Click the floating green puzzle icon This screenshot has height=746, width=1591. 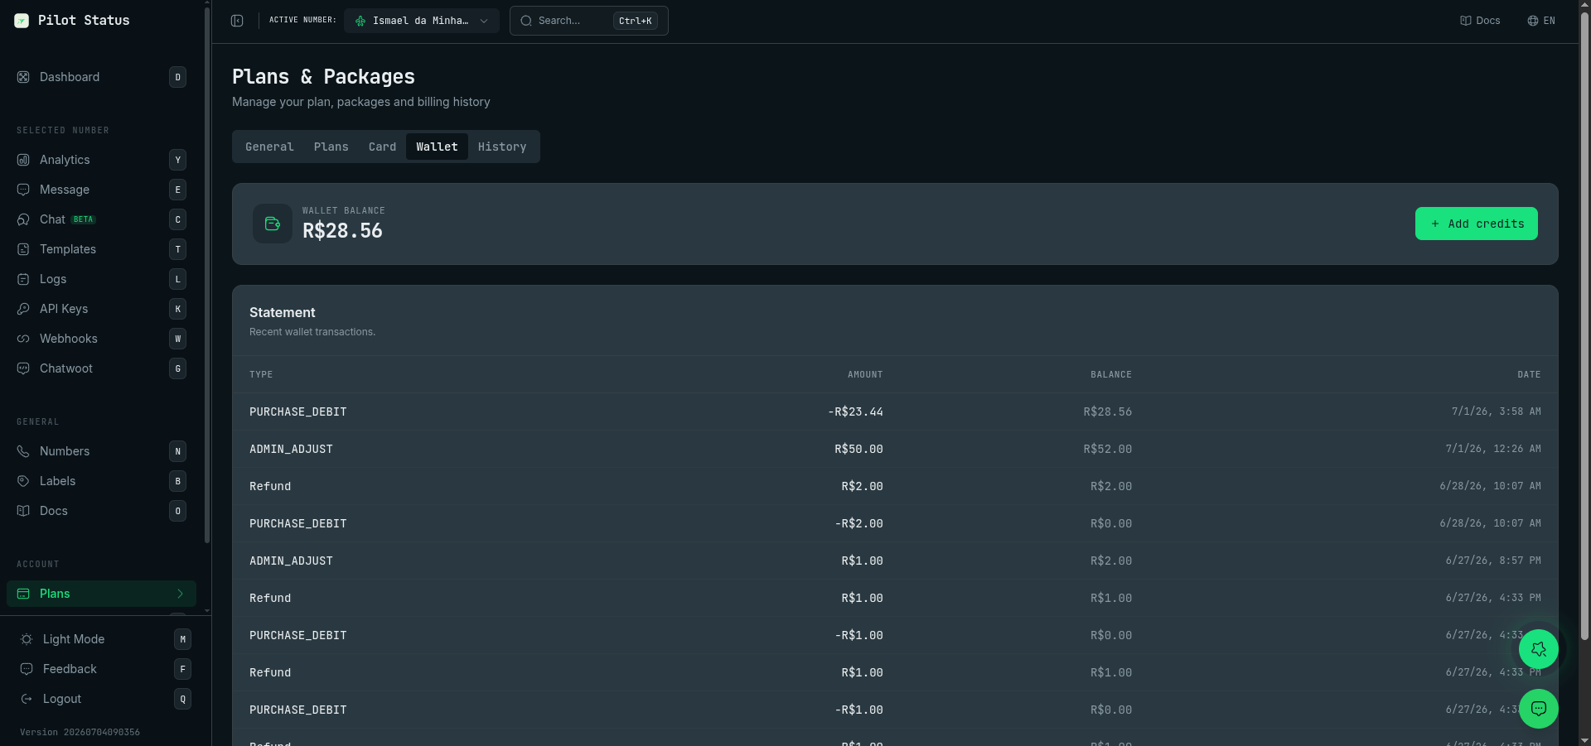(x=1539, y=649)
